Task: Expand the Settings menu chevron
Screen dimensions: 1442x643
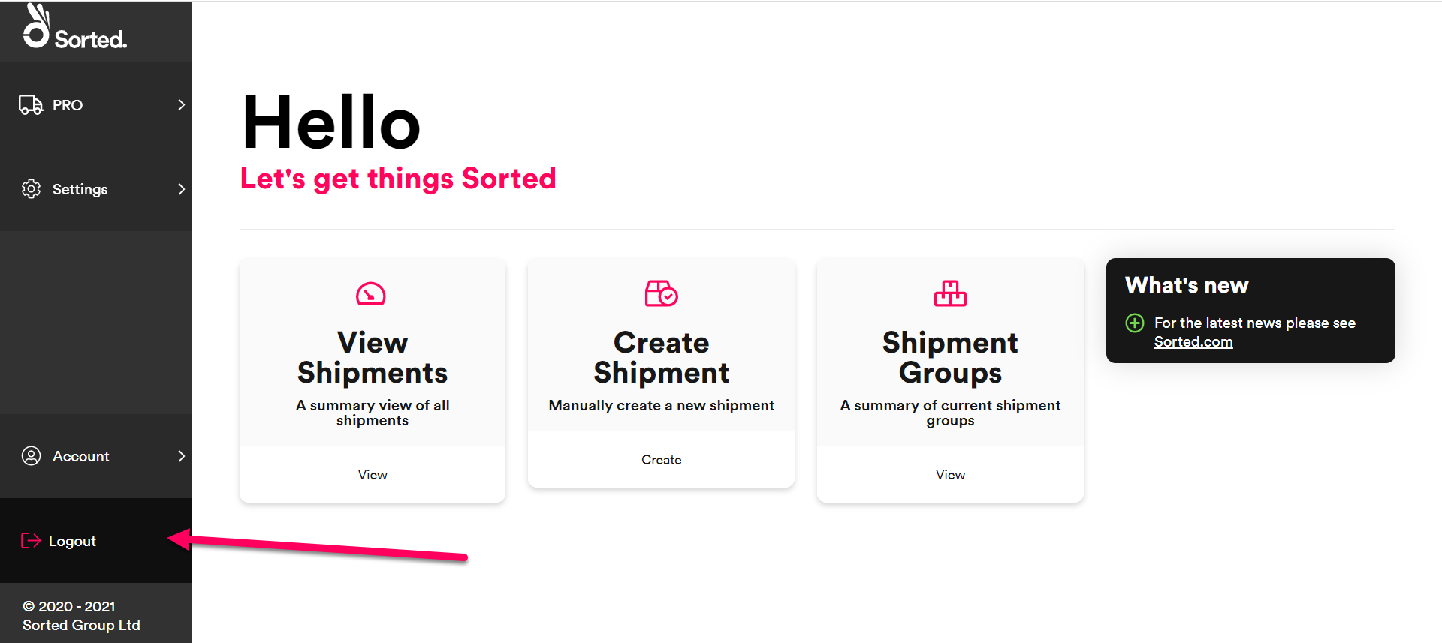Action: point(181,189)
